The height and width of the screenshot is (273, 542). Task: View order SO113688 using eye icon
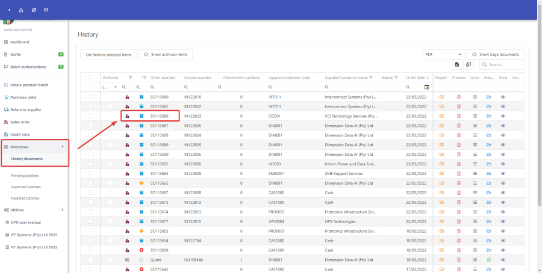(503, 135)
